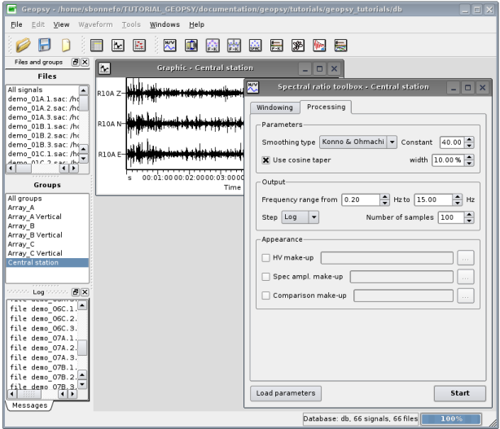500x429 pixels.
Task: Minimize the Spectral ratio toolbox window
Action: 453,87
